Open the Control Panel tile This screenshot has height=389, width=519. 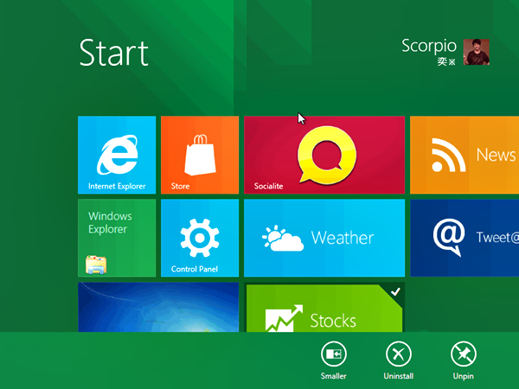(x=200, y=238)
